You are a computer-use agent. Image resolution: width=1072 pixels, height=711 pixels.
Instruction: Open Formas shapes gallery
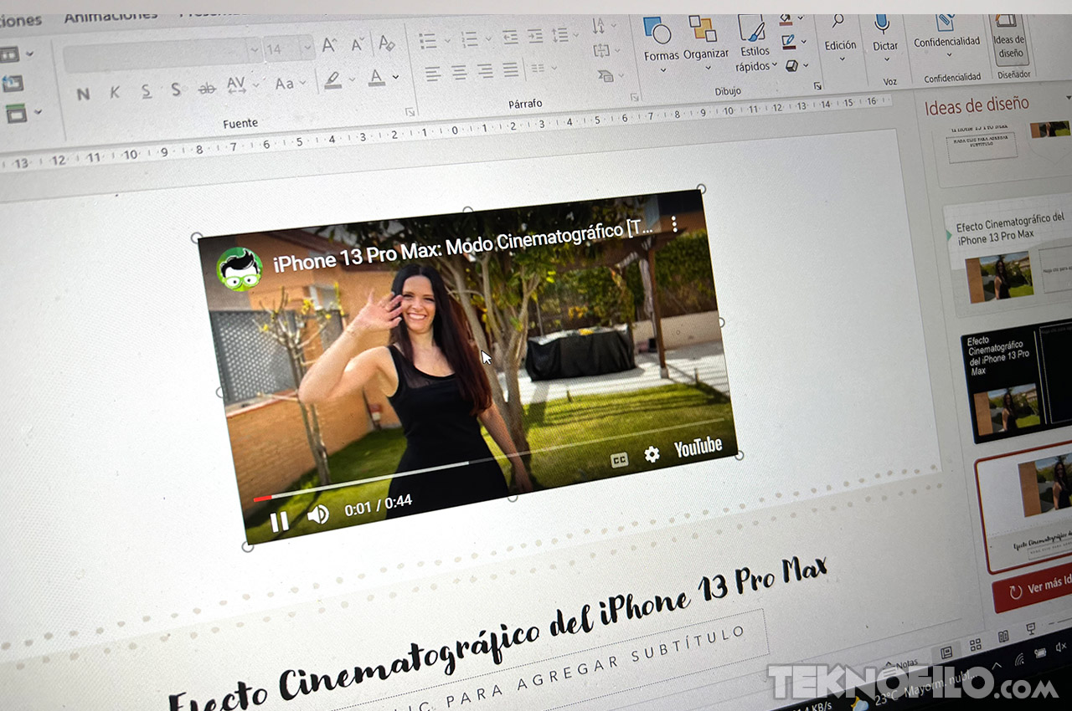[x=660, y=43]
